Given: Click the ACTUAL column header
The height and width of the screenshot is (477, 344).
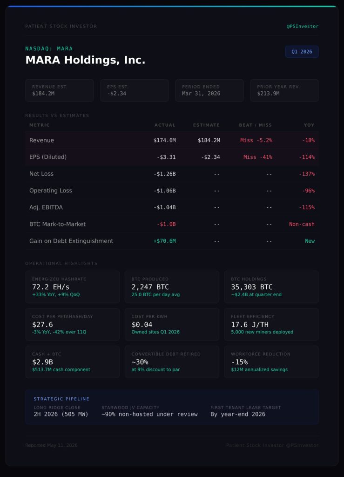Looking at the screenshot, I should (165, 125).
